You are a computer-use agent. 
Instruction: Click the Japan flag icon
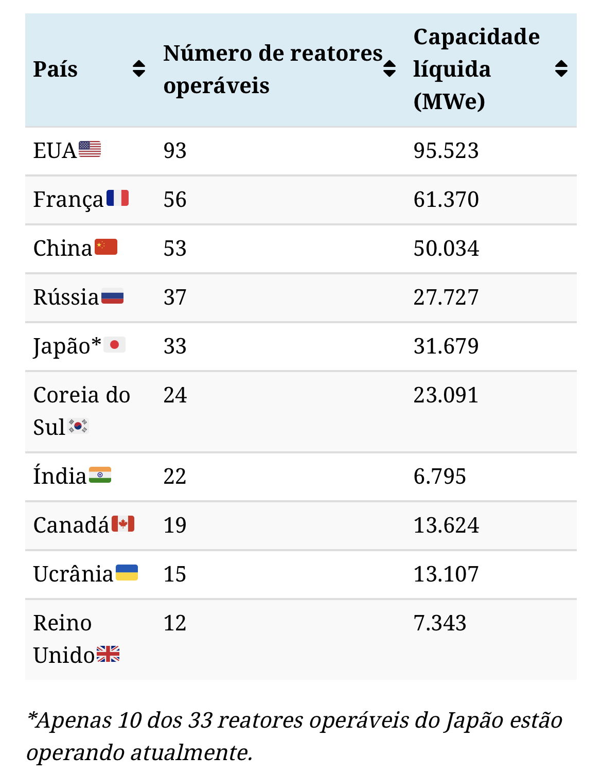tap(114, 345)
